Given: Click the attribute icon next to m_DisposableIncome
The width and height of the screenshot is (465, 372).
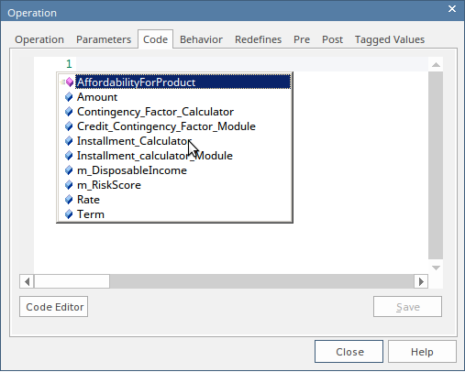Looking at the screenshot, I should pyautogui.click(x=69, y=170).
